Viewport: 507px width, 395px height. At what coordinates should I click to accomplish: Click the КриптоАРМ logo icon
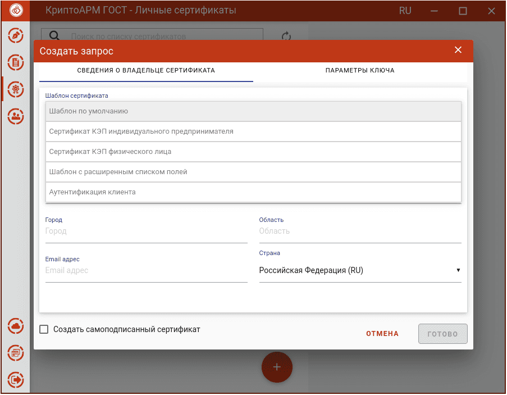point(16,10)
